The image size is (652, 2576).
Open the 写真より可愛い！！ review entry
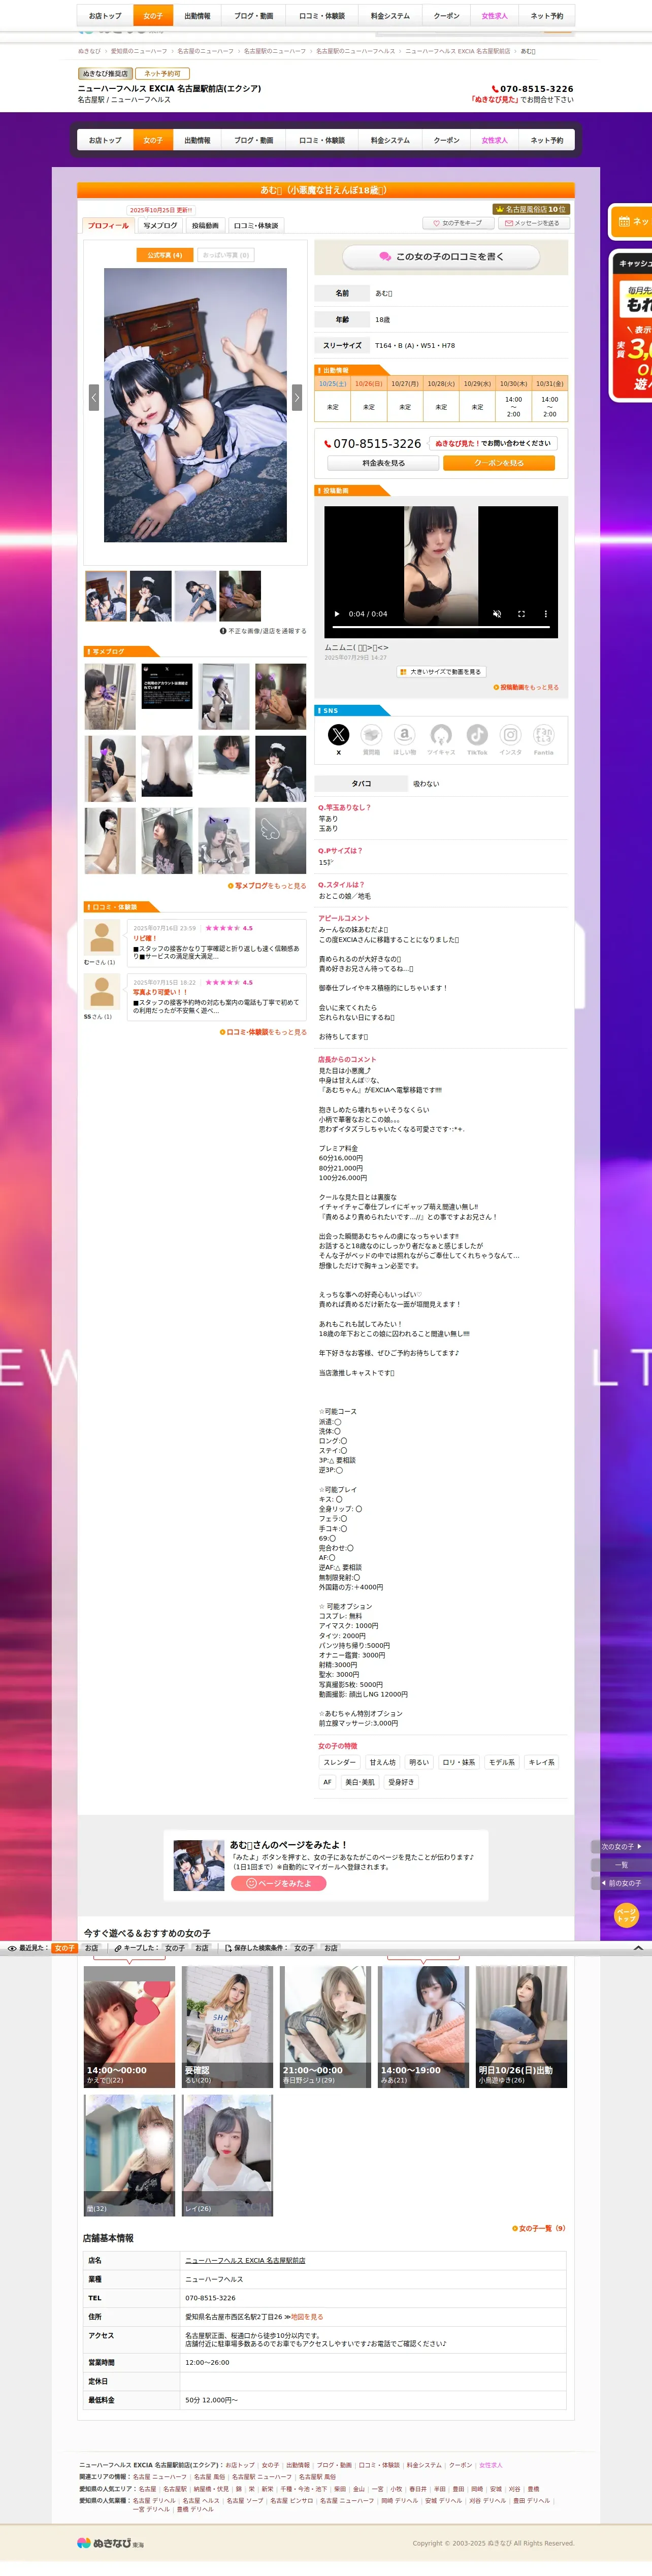tap(217, 997)
